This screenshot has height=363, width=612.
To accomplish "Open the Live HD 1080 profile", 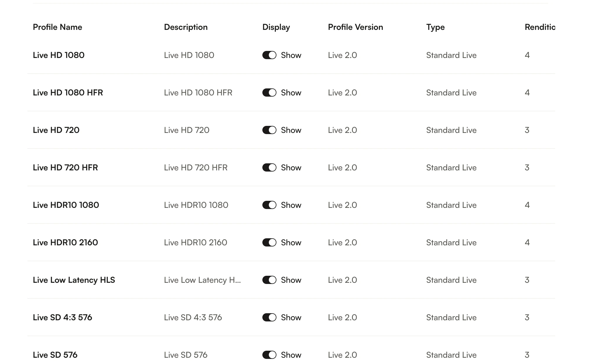I will tap(59, 55).
